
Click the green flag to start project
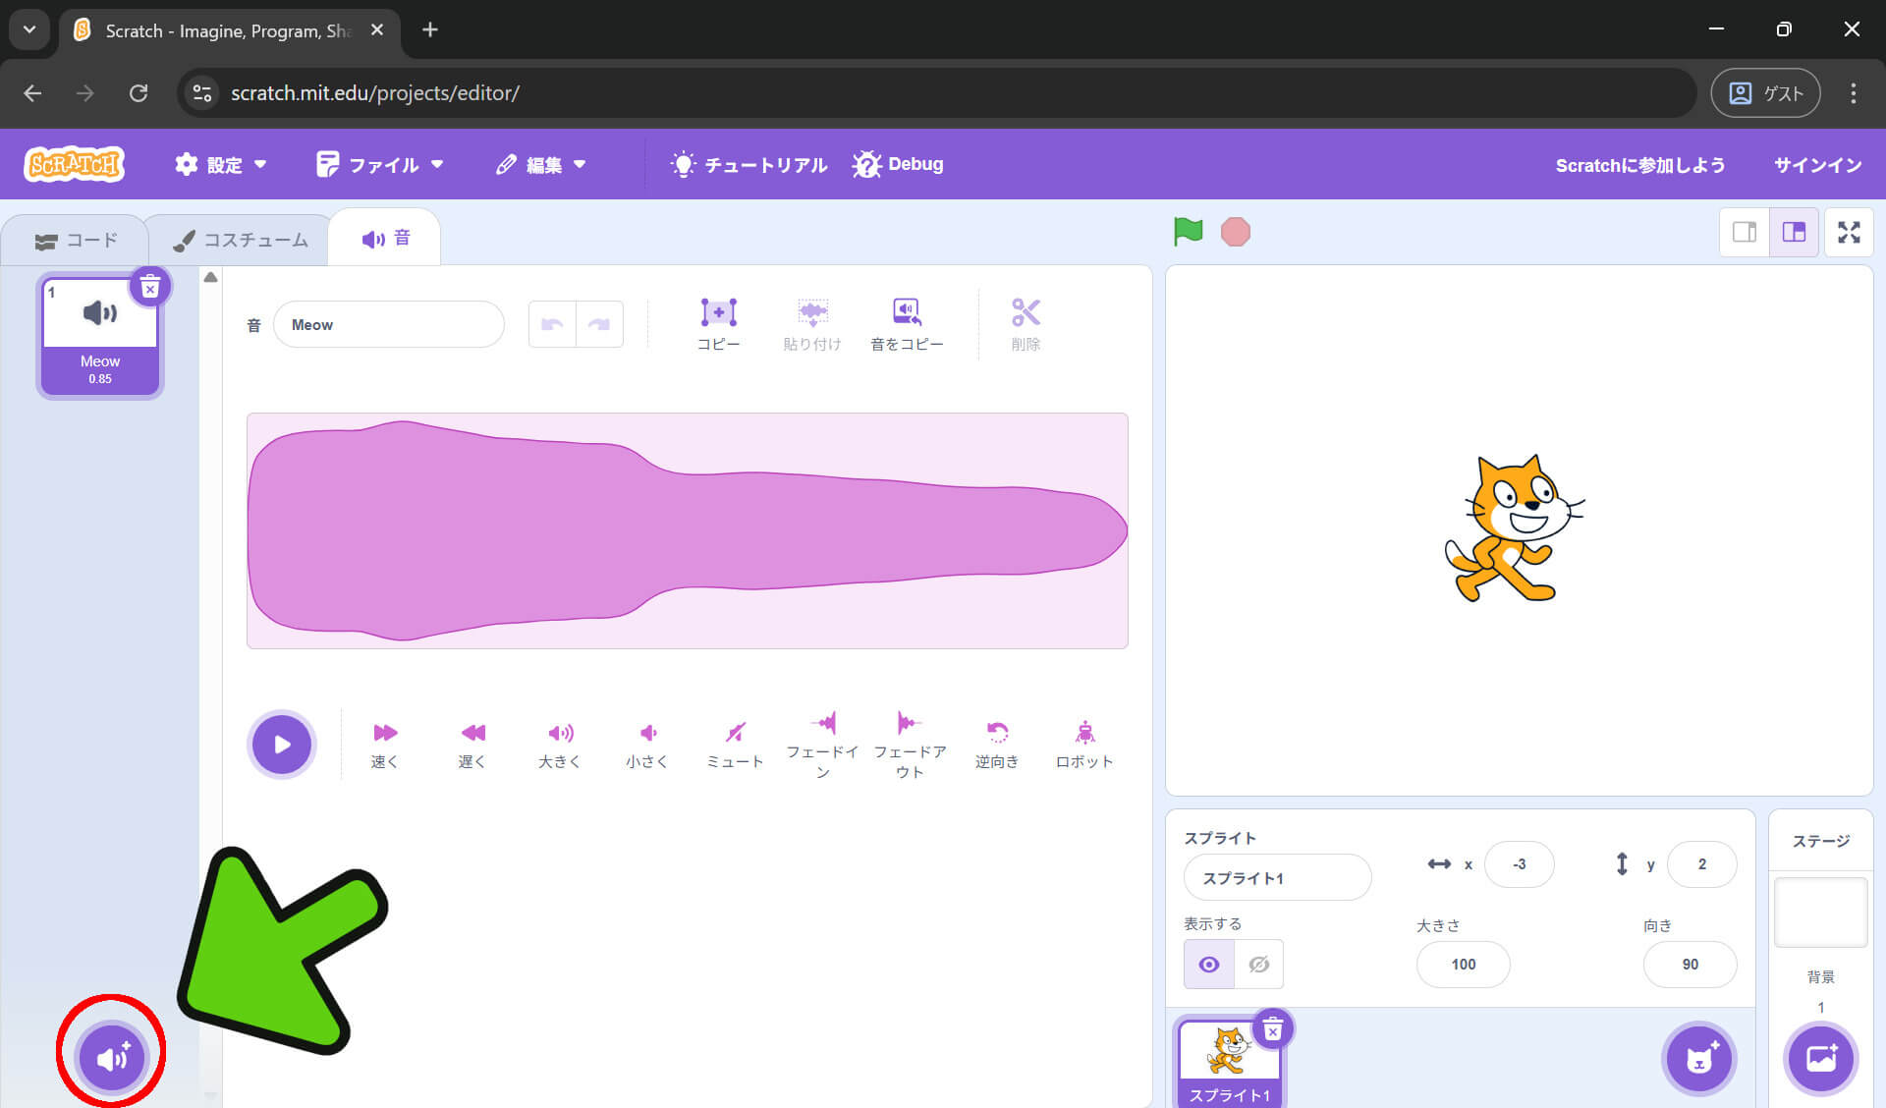coord(1188,231)
